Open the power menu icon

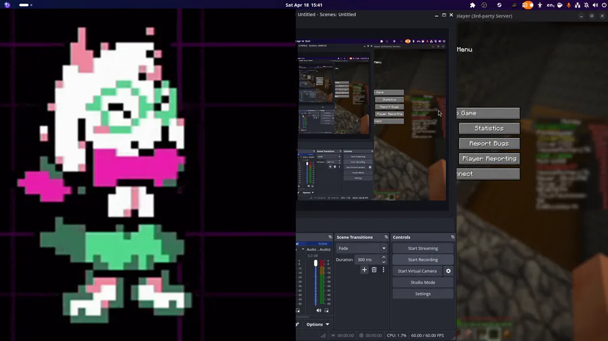pyautogui.click(x=604, y=5)
